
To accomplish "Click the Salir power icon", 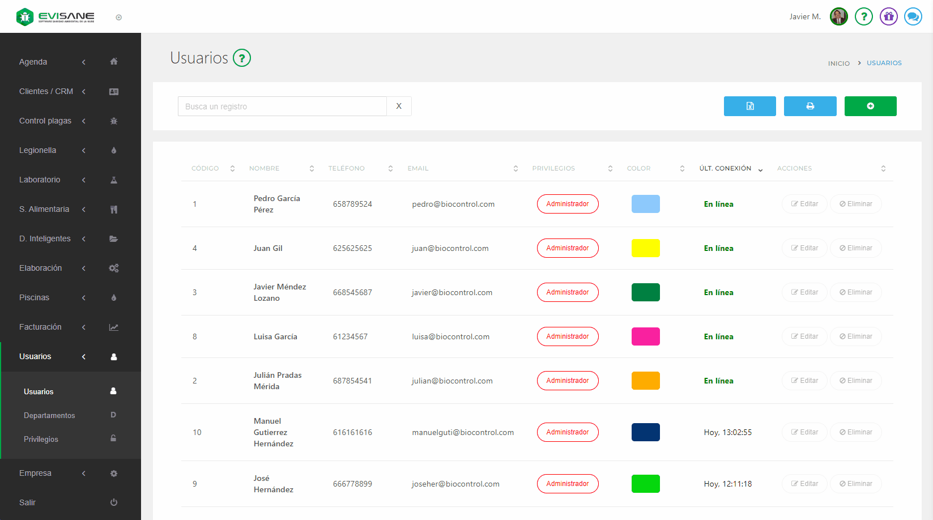I will pos(114,502).
